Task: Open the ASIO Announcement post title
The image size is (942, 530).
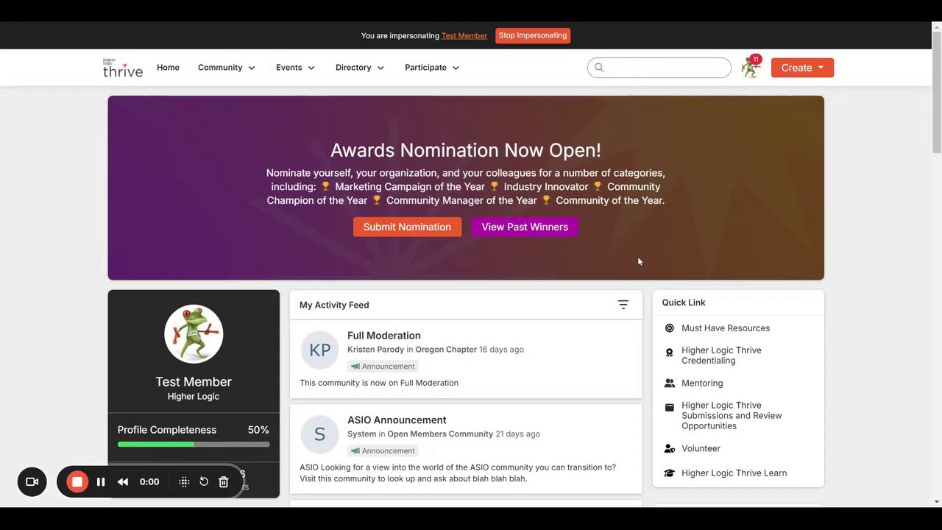Action: click(x=397, y=420)
